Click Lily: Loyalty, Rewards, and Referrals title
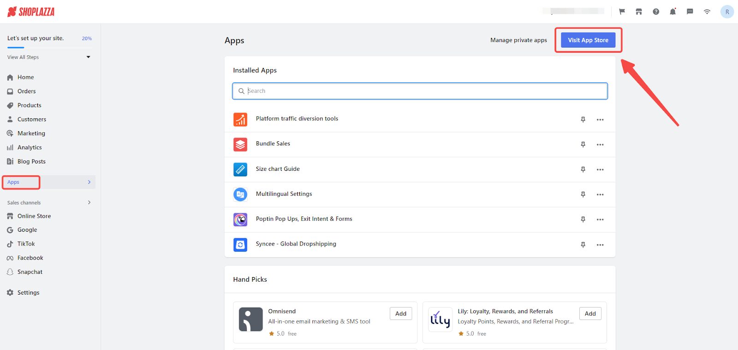The image size is (738, 350). pos(506,311)
